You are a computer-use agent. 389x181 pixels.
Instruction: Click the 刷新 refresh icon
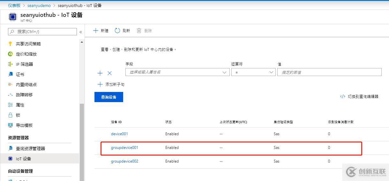[x=117, y=31]
